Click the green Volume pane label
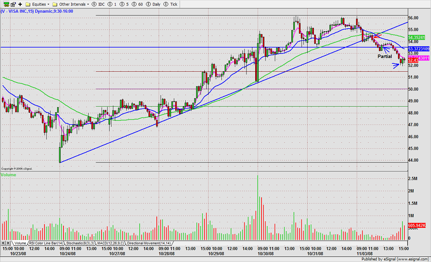Image resolution: width=431 pixels, height=262 pixels. (x=8, y=175)
